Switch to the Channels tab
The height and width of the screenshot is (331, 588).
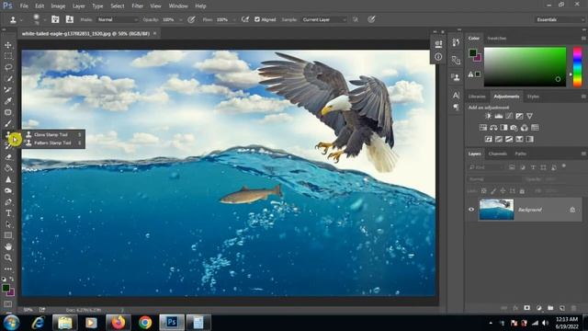[498, 154]
